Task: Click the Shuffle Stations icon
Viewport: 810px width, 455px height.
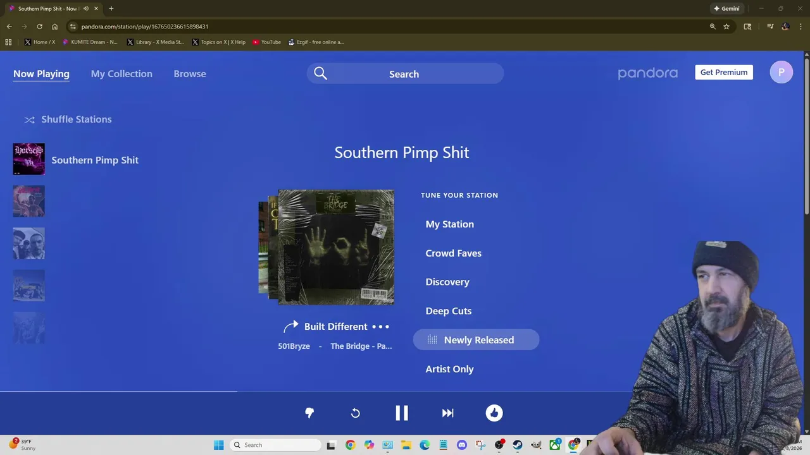Action: [30, 119]
